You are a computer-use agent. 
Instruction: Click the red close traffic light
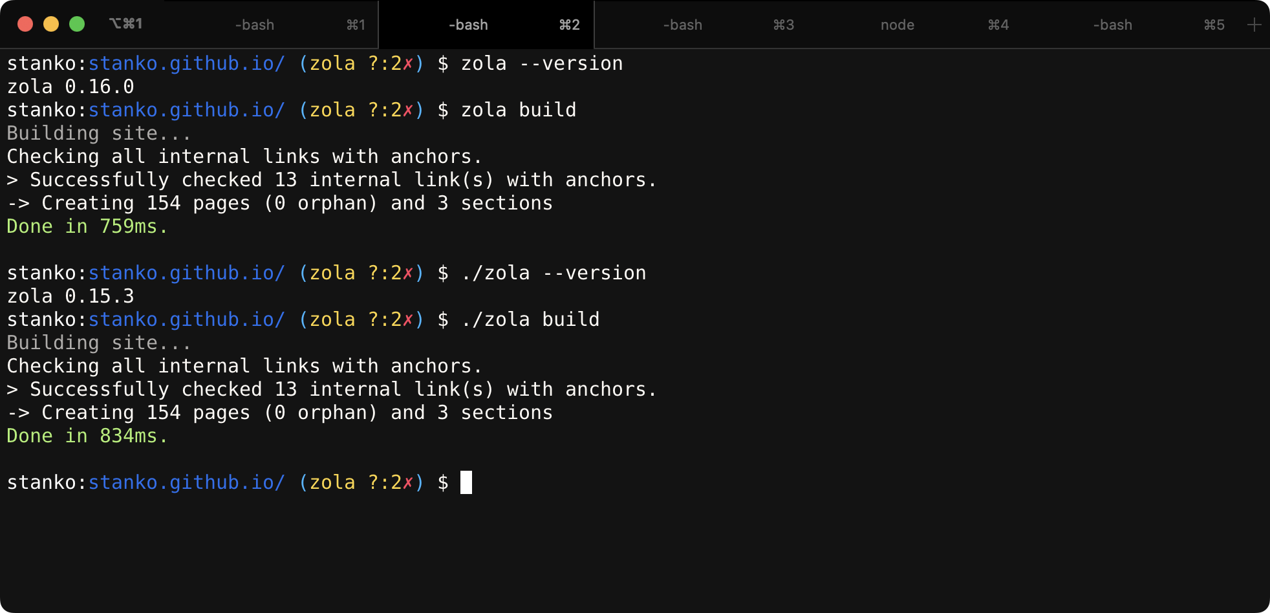[25, 23]
